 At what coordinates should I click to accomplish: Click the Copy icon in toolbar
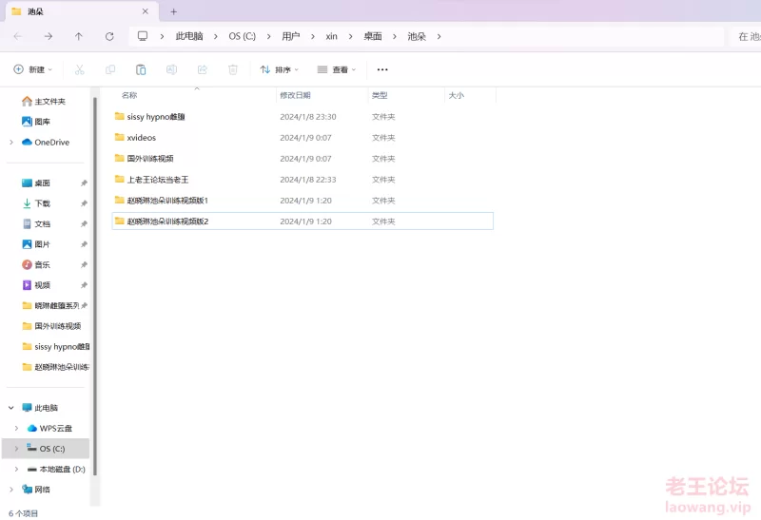(x=110, y=69)
